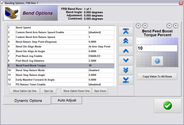Click the Bend Options logo image
Viewport: 184px width, 125px height.
(x=11, y=13)
